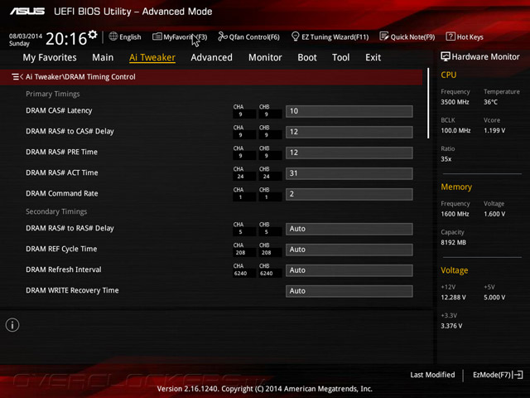
Task: Click the DRAM RAS# ACT Time field
Action: click(349, 173)
